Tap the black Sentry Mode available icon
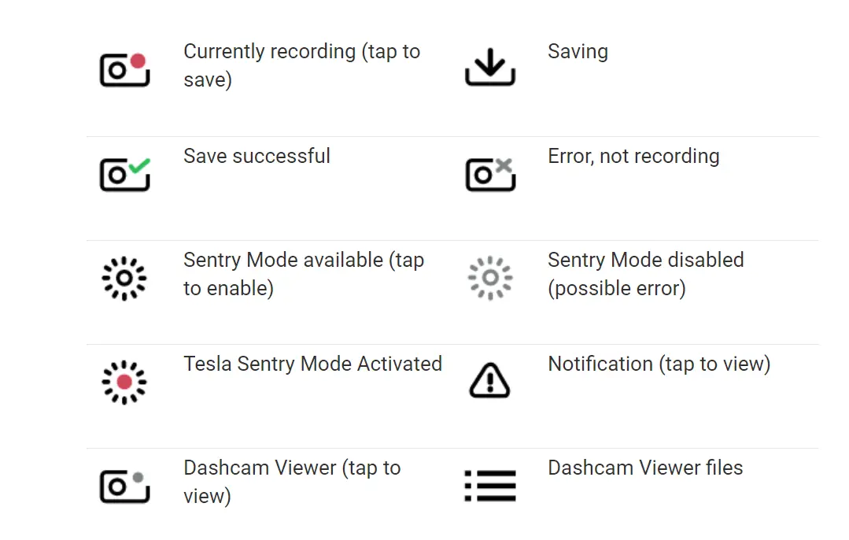Image resolution: width=849 pixels, height=540 pixels. coord(124,279)
